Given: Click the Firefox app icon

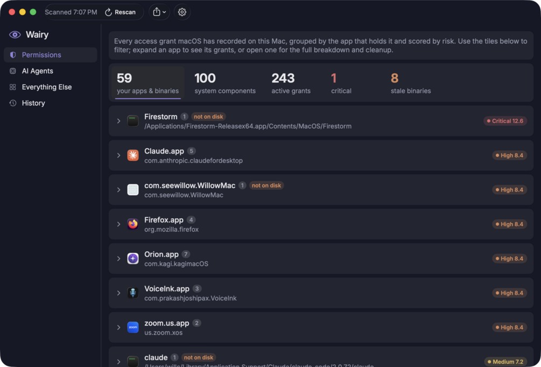Looking at the screenshot, I should [x=133, y=224].
